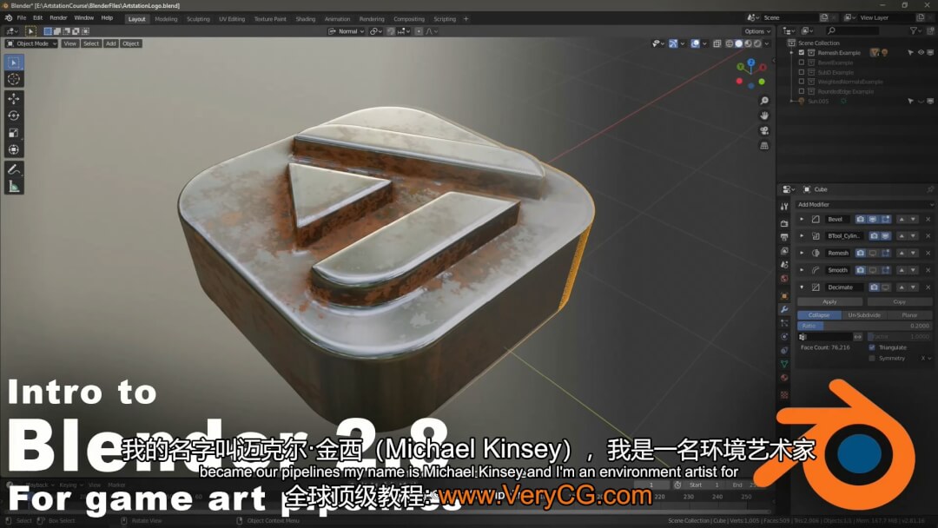Open the Object Mode dropdown

click(32, 43)
